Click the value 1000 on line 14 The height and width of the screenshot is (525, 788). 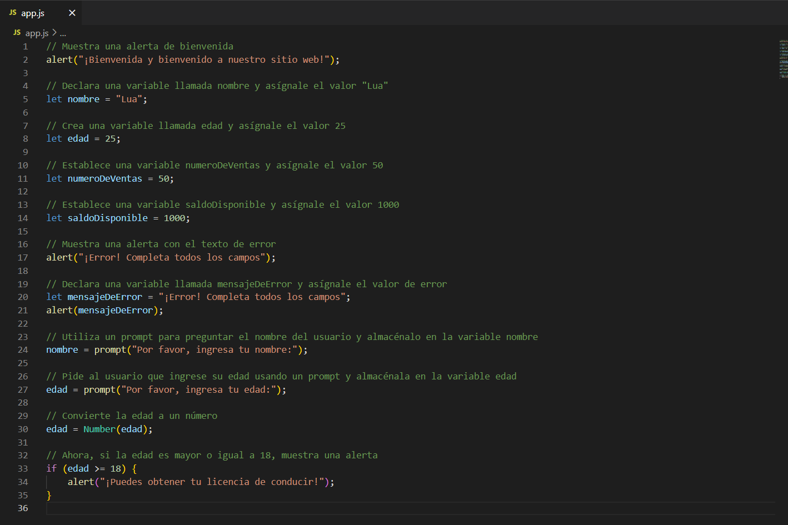174,218
